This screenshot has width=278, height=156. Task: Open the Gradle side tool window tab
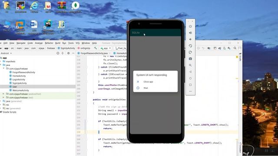[240, 57]
